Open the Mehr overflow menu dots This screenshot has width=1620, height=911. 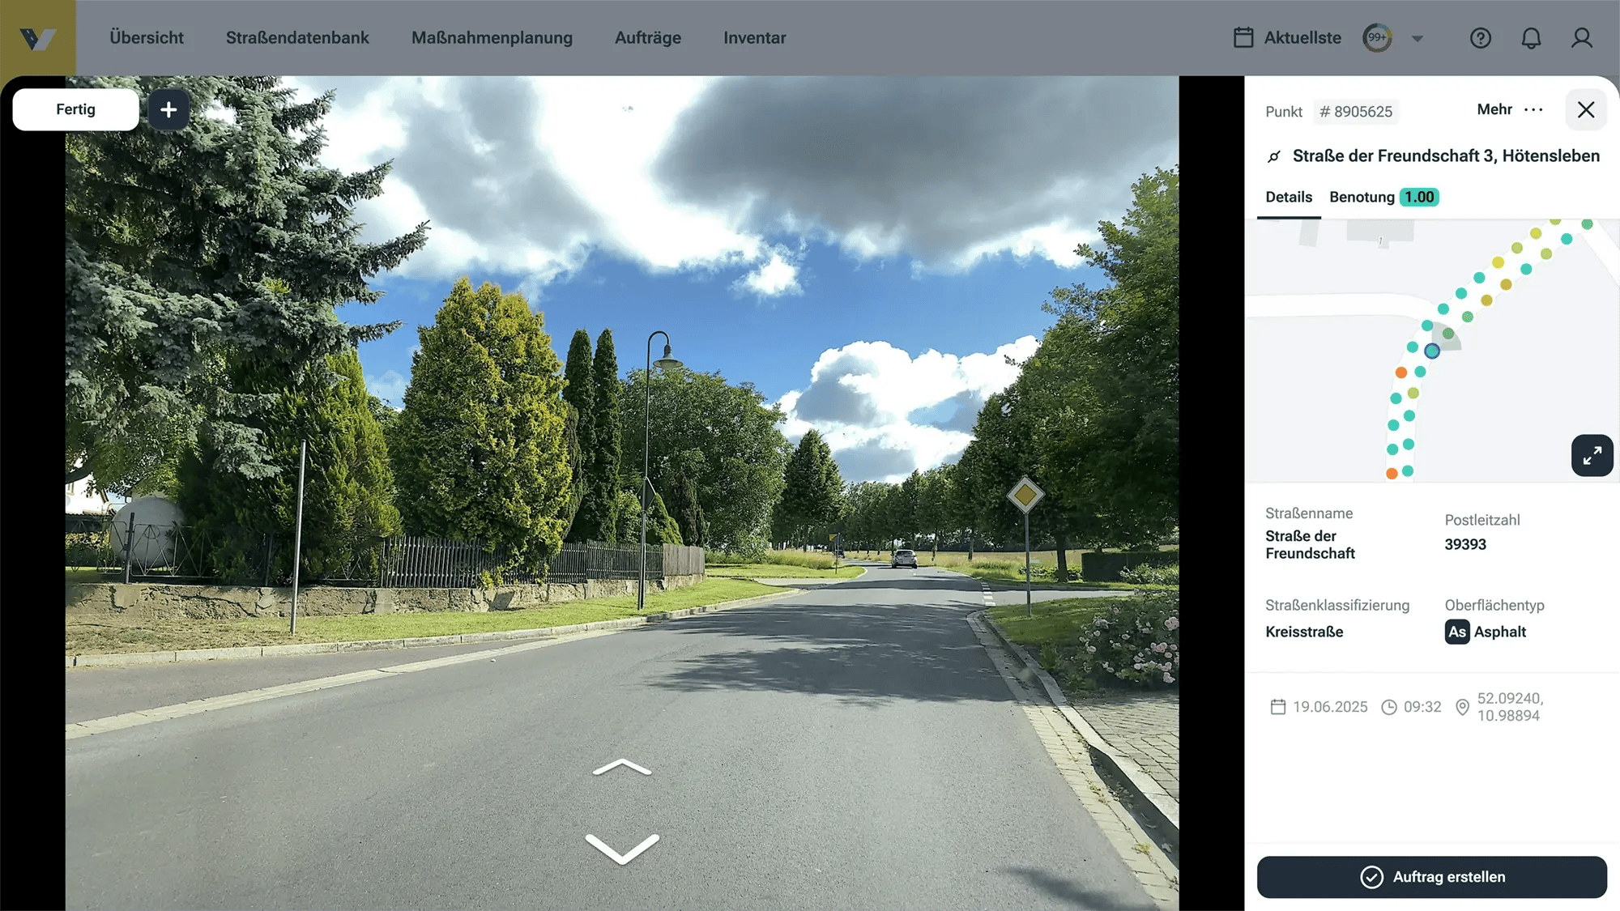pos(1535,109)
